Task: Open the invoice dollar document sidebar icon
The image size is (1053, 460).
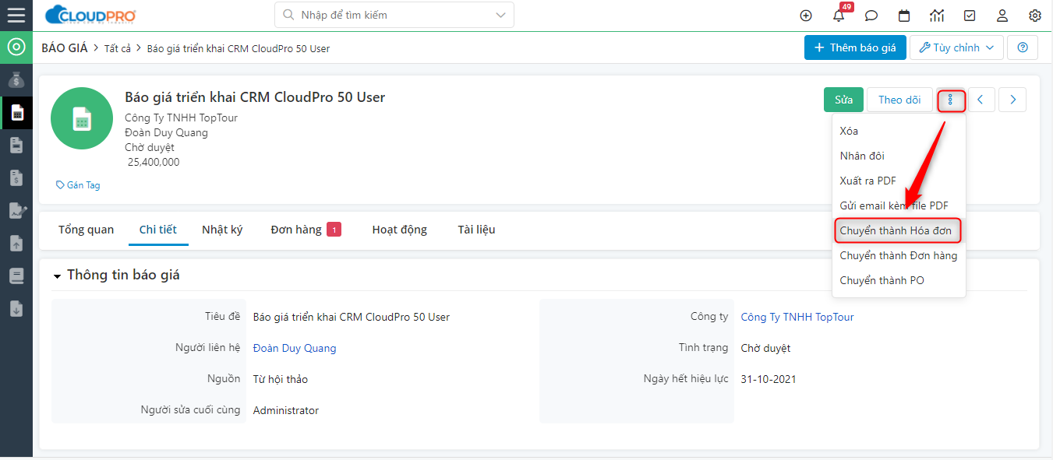Action: pyautogui.click(x=16, y=177)
